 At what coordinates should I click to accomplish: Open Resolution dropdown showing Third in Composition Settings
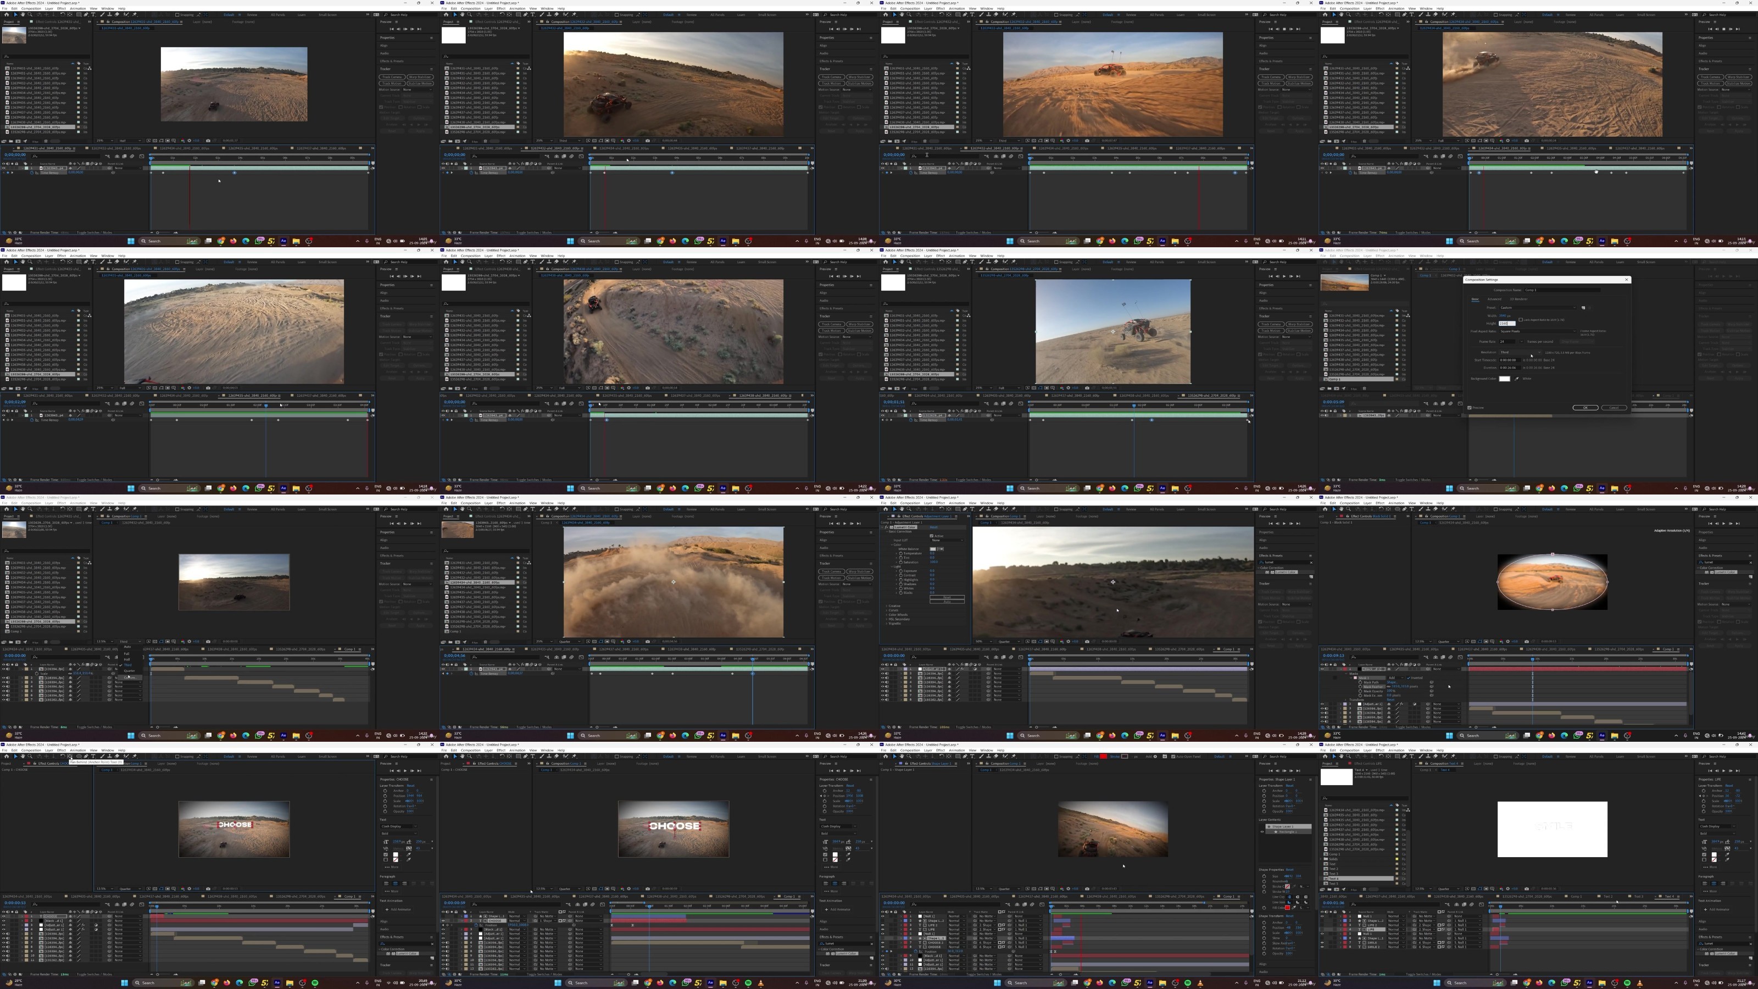click(1521, 353)
